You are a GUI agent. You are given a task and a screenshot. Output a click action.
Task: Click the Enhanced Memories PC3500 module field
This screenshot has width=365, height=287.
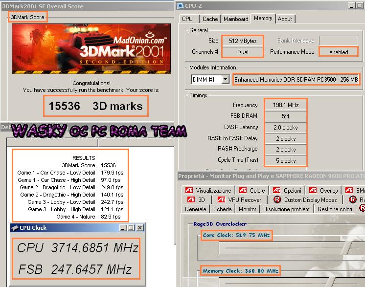pyautogui.click(x=296, y=80)
